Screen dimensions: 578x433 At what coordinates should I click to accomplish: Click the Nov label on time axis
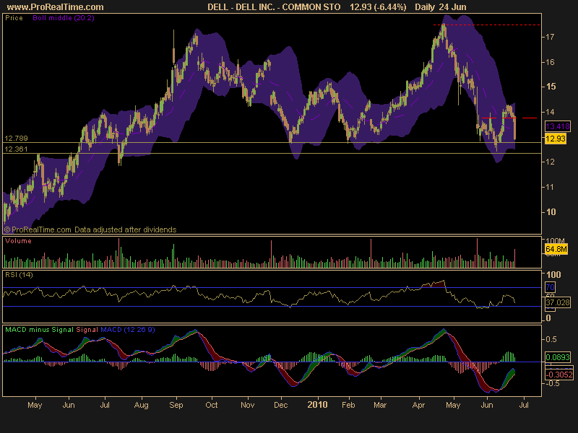(x=247, y=405)
